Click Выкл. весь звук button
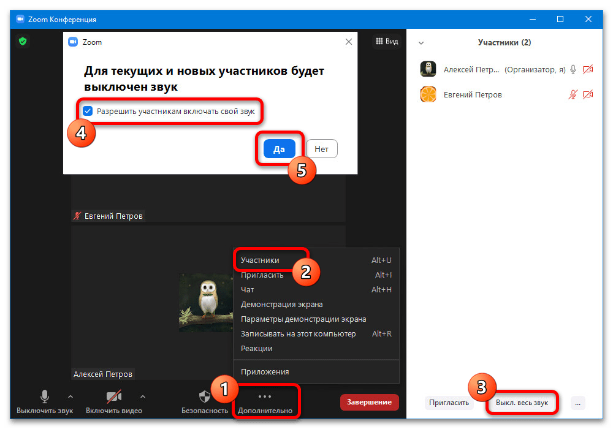Screen dimensions: 613x429 click(x=522, y=403)
